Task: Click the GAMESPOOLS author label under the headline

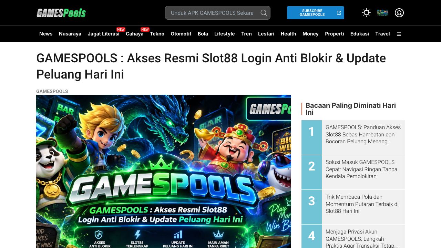Action: pyautogui.click(x=52, y=91)
